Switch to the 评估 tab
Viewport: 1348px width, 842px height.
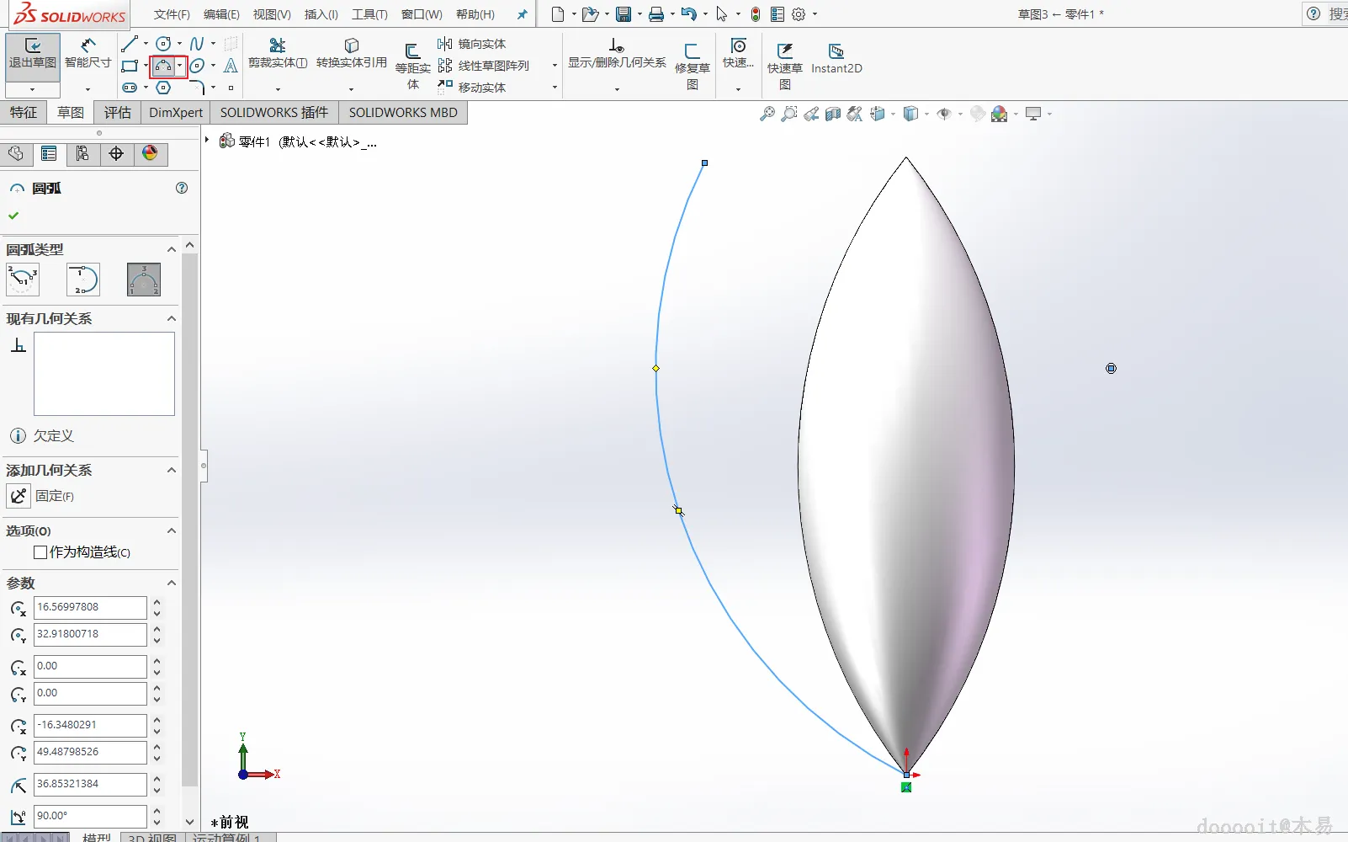(117, 113)
